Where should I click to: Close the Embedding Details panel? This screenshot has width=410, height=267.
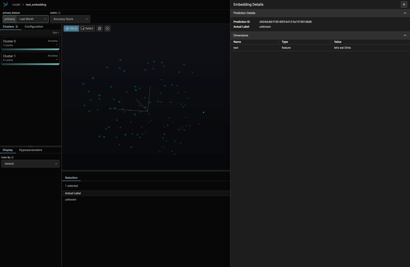click(404, 5)
